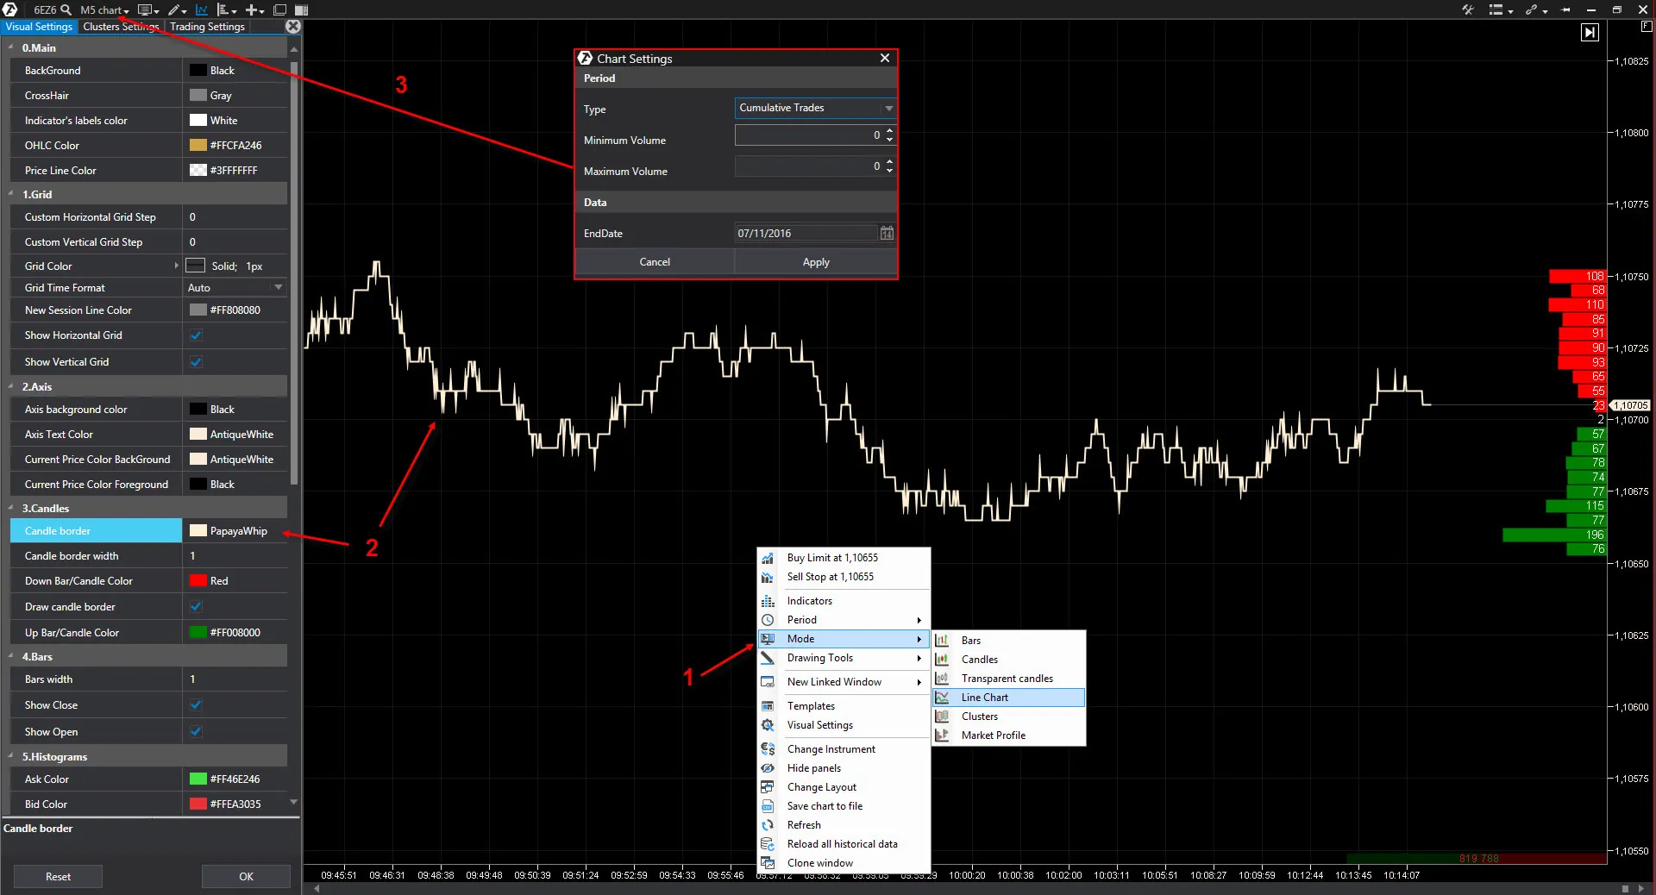Open the monitor display dropdown in toolbar
Viewport: 1656px width, 895px height.
tap(148, 10)
